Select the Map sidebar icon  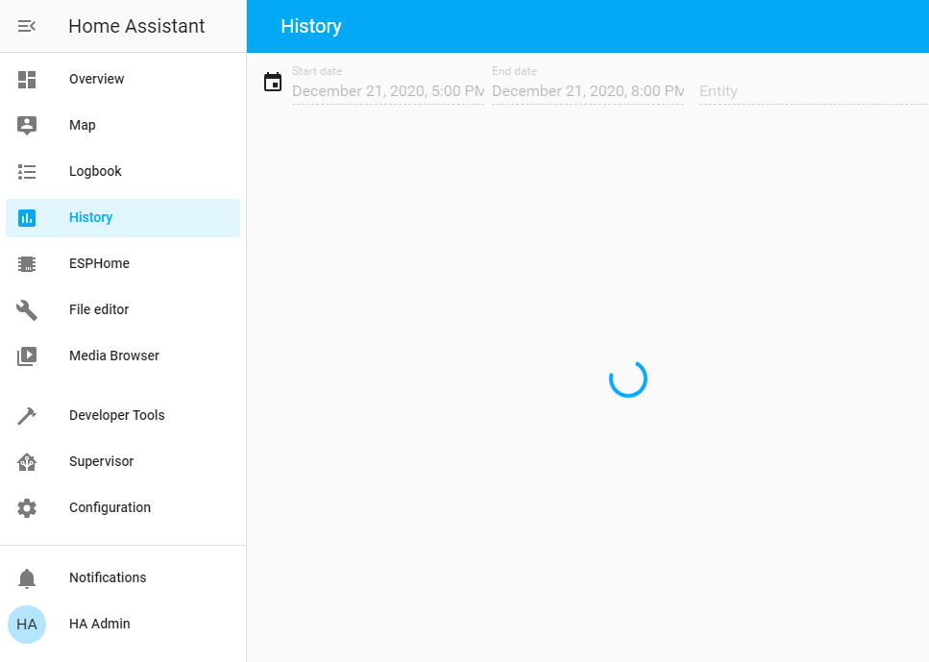coord(27,125)
